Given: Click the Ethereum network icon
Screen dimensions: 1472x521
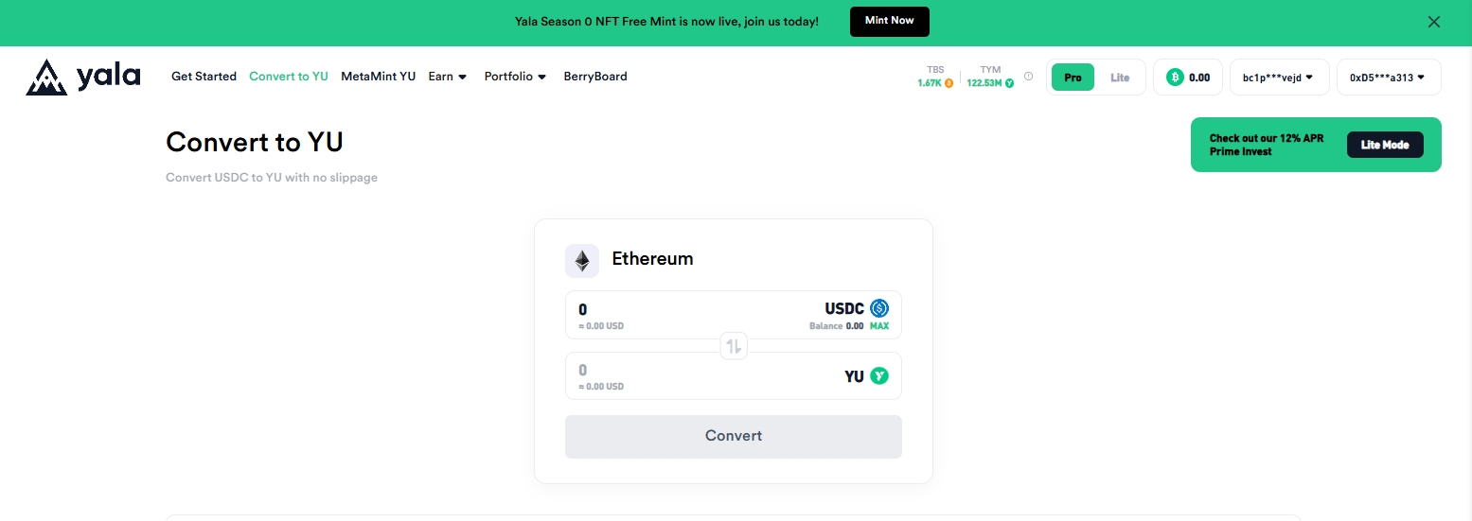Looking at the screenshot, I should (582, 260).
